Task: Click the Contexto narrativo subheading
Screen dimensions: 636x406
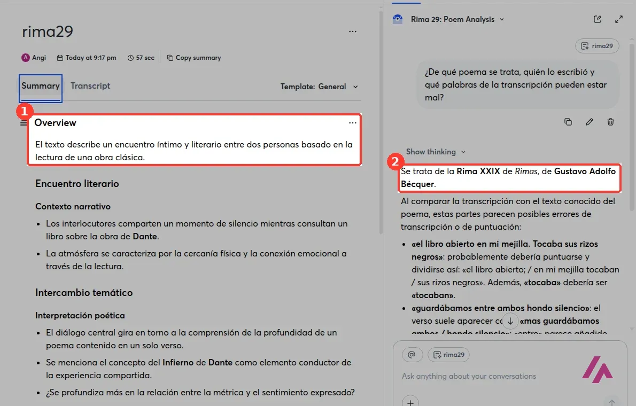Action: (73, 206)
